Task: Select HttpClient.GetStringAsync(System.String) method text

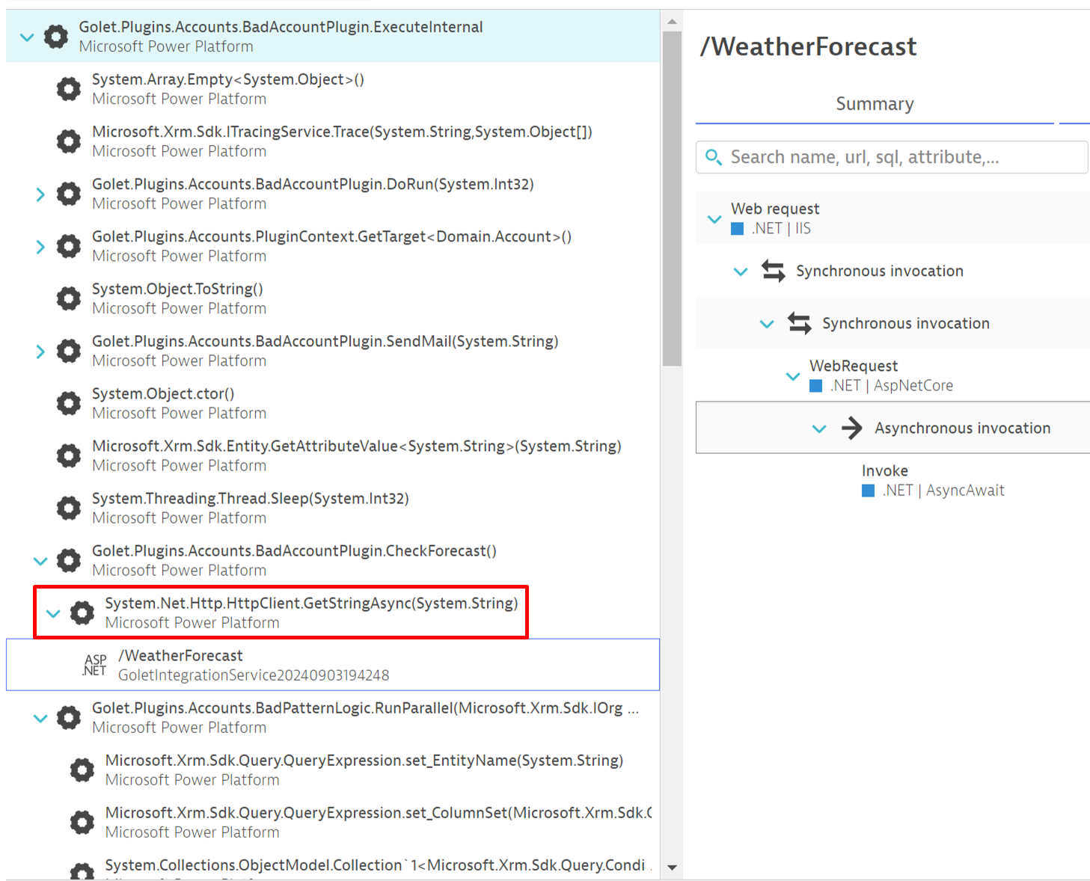Action: (311, 603)
